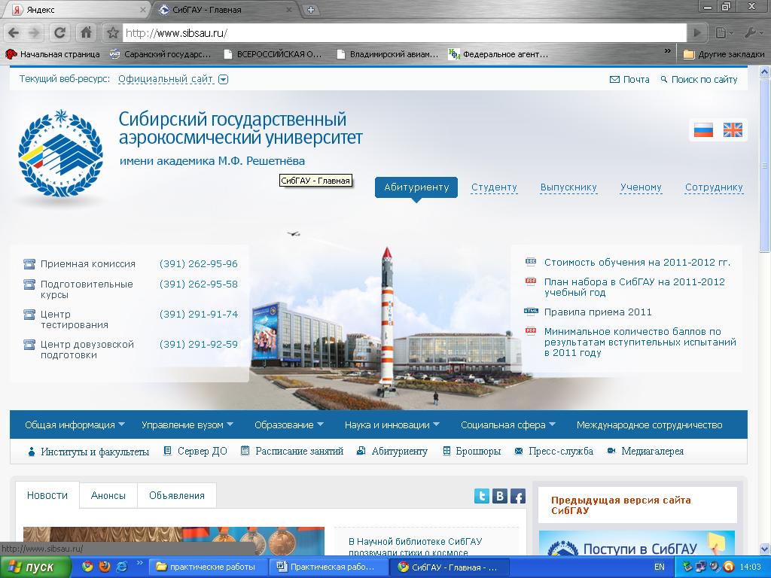This screenshot has height=578, width=771.
Task: Open a new tab with the plus button
Action: 311,9
